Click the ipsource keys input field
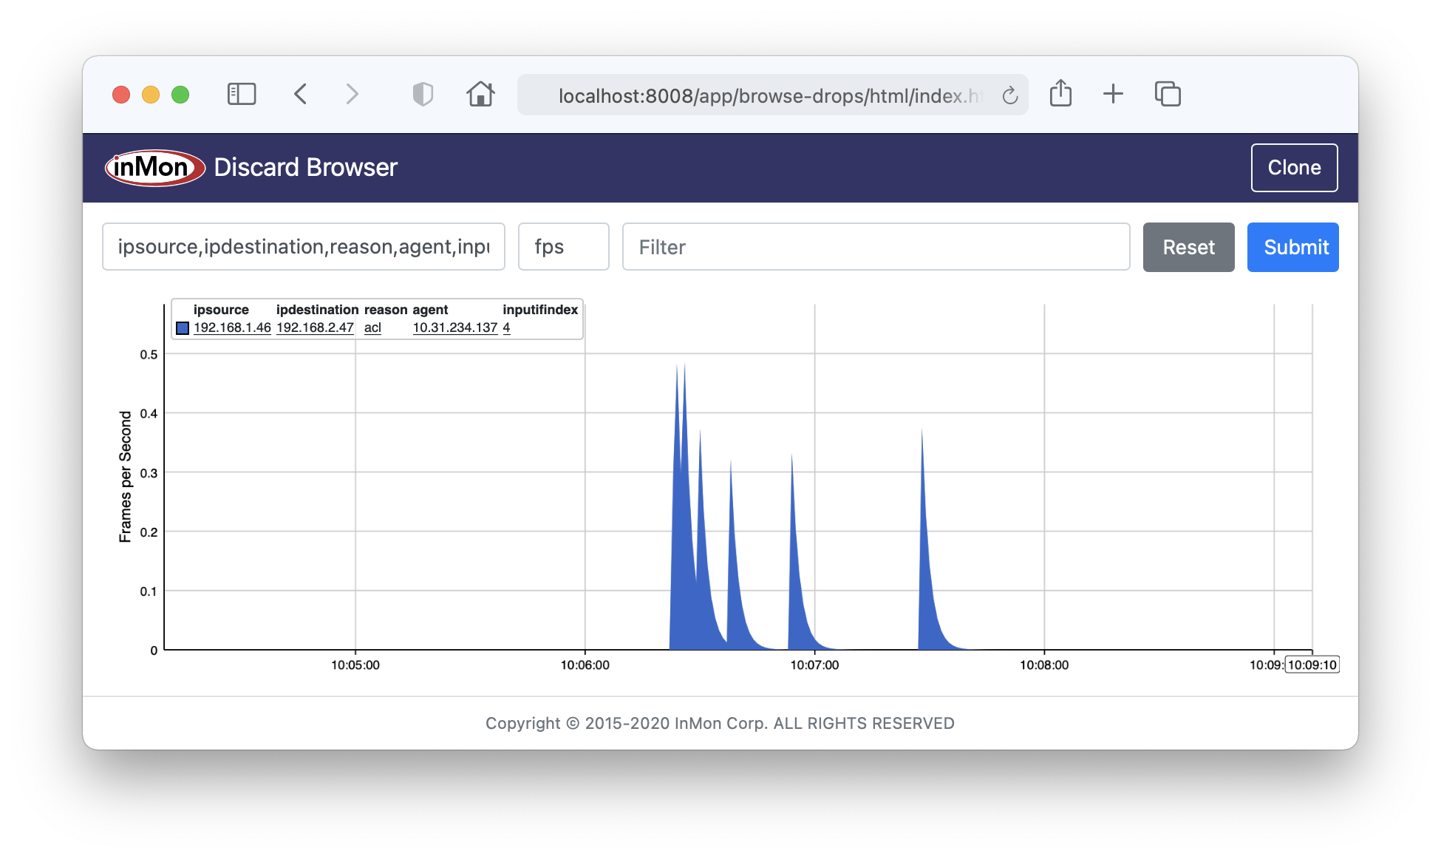The height and width of the screenshot is (859, 1441). pos(303,247)
